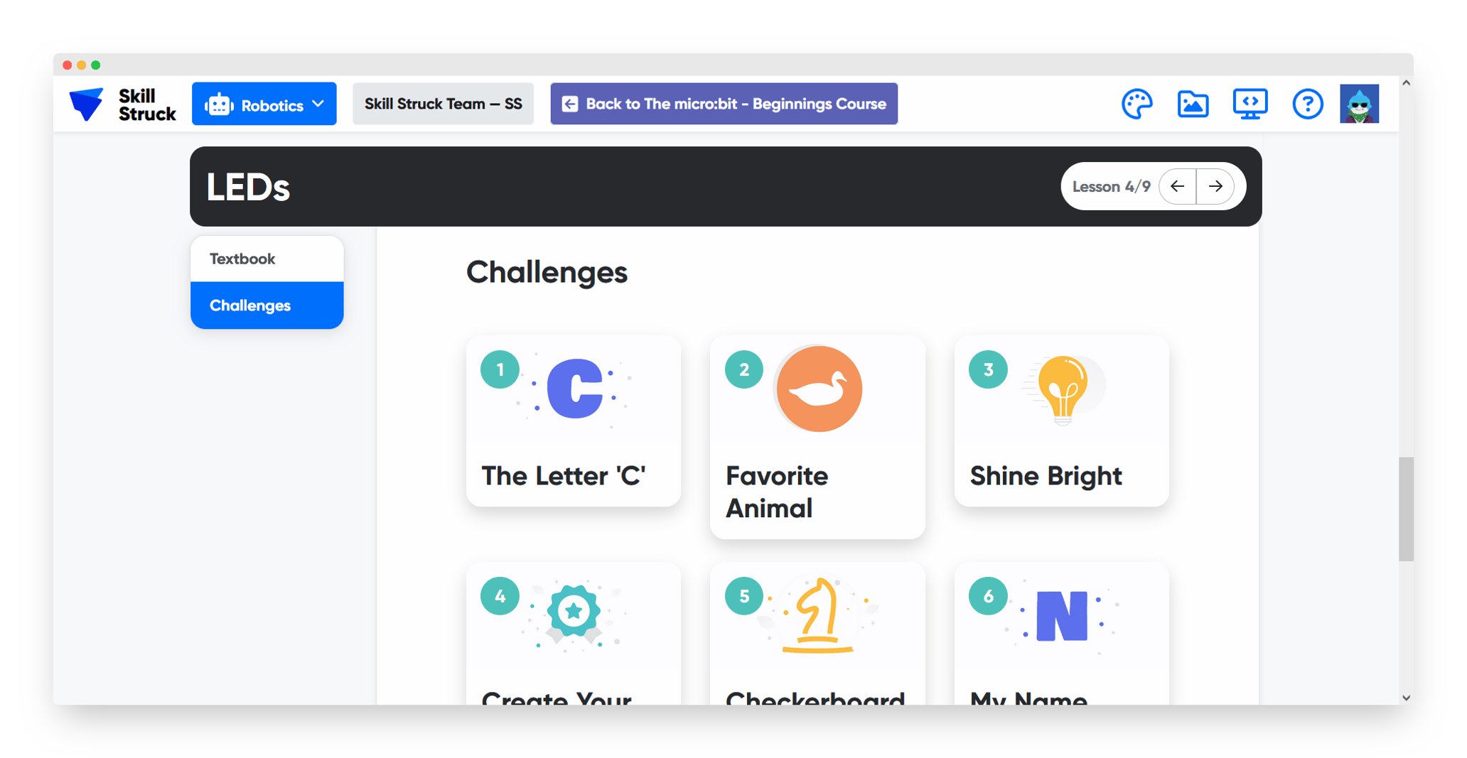Click the code monitor icon
Screen dimensions: 1467x758
pyautogui.click(x=1250, y=104)
